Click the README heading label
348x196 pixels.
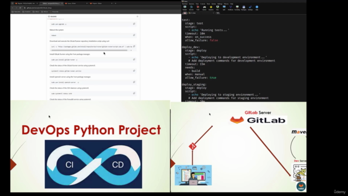tap(53, 16)
